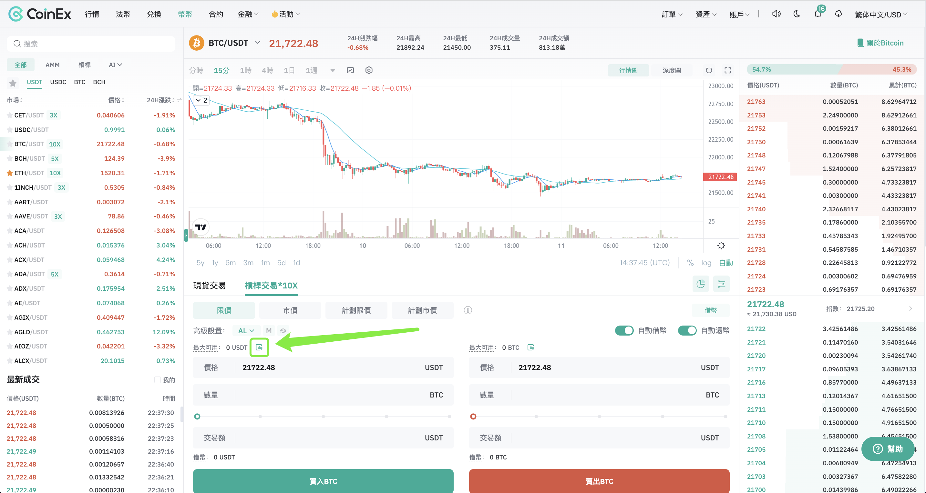The image size is (926, 493).
Task: Click the TradingView logo badge
Action: pos(201,227)
